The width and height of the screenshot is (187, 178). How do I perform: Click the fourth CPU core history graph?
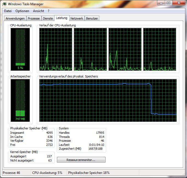click(x=159, y=49)
